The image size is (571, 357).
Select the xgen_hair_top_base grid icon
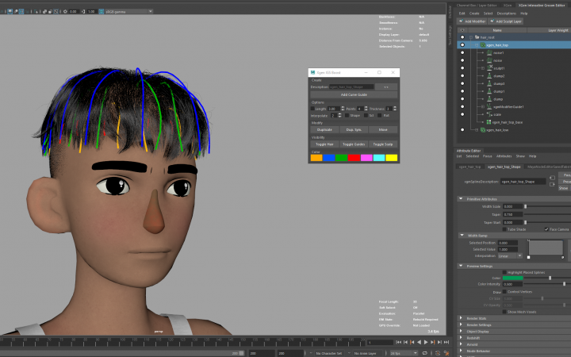(x=487, y=121)
